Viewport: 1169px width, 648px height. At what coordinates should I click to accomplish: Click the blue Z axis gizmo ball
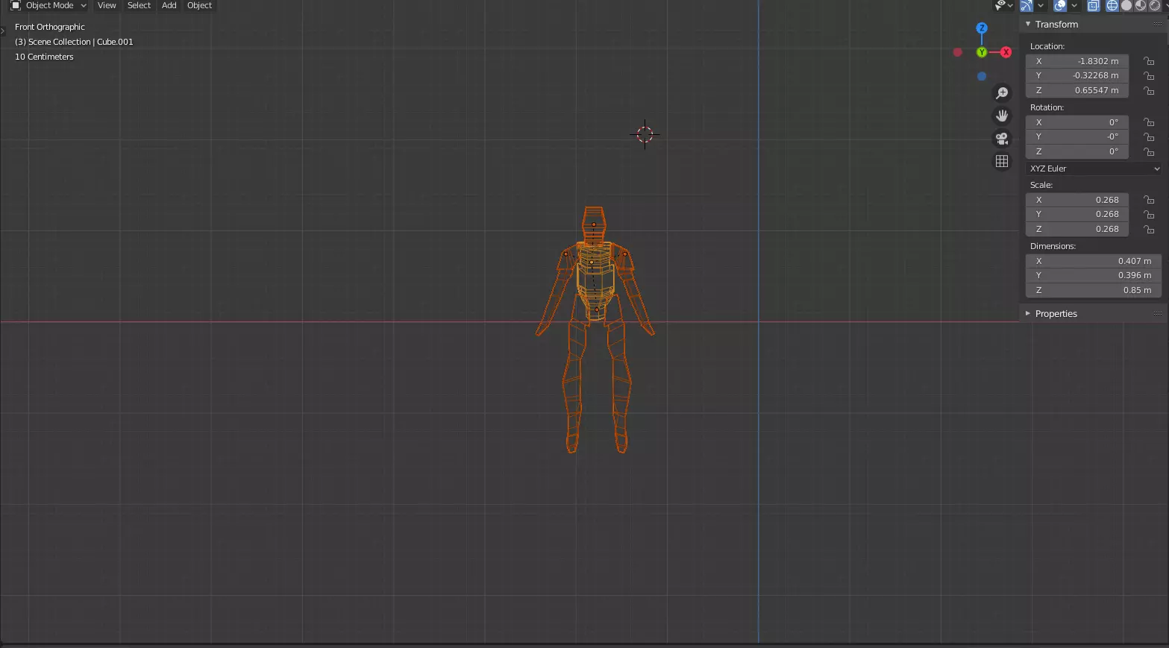point(982,28)
